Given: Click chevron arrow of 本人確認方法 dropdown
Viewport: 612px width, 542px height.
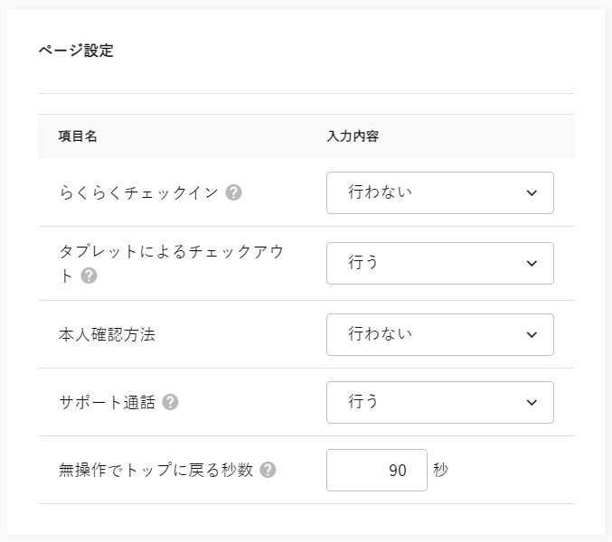Looking at the screenshot, I should pos(532,334).
